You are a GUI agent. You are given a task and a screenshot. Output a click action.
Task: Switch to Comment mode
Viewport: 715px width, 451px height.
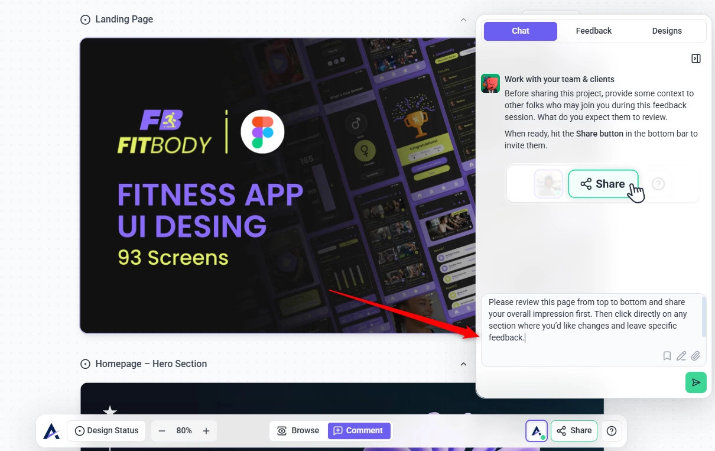359,431
